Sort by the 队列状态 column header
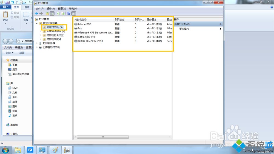 [124, 19]
